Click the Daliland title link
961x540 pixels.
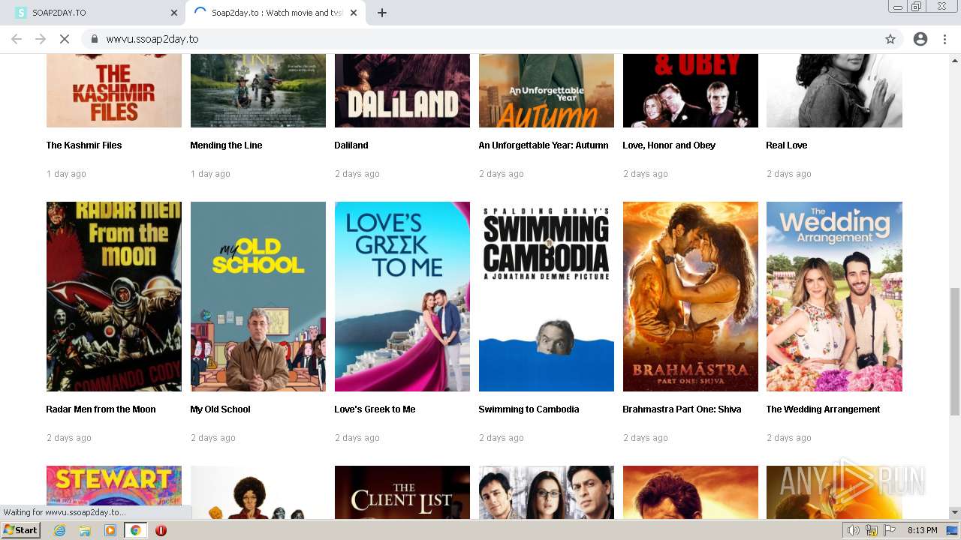[351, 145]
